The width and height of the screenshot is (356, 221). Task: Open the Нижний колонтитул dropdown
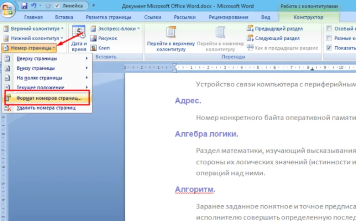33,38
